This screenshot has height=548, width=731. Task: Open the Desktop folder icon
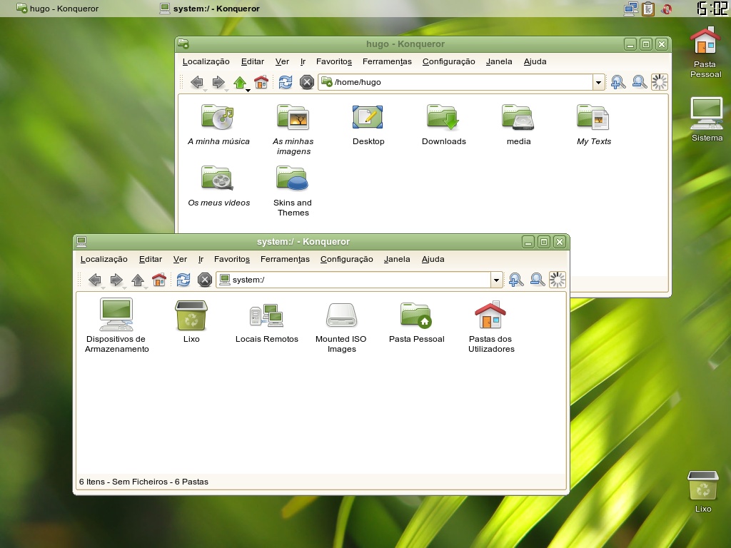[368, 125]
